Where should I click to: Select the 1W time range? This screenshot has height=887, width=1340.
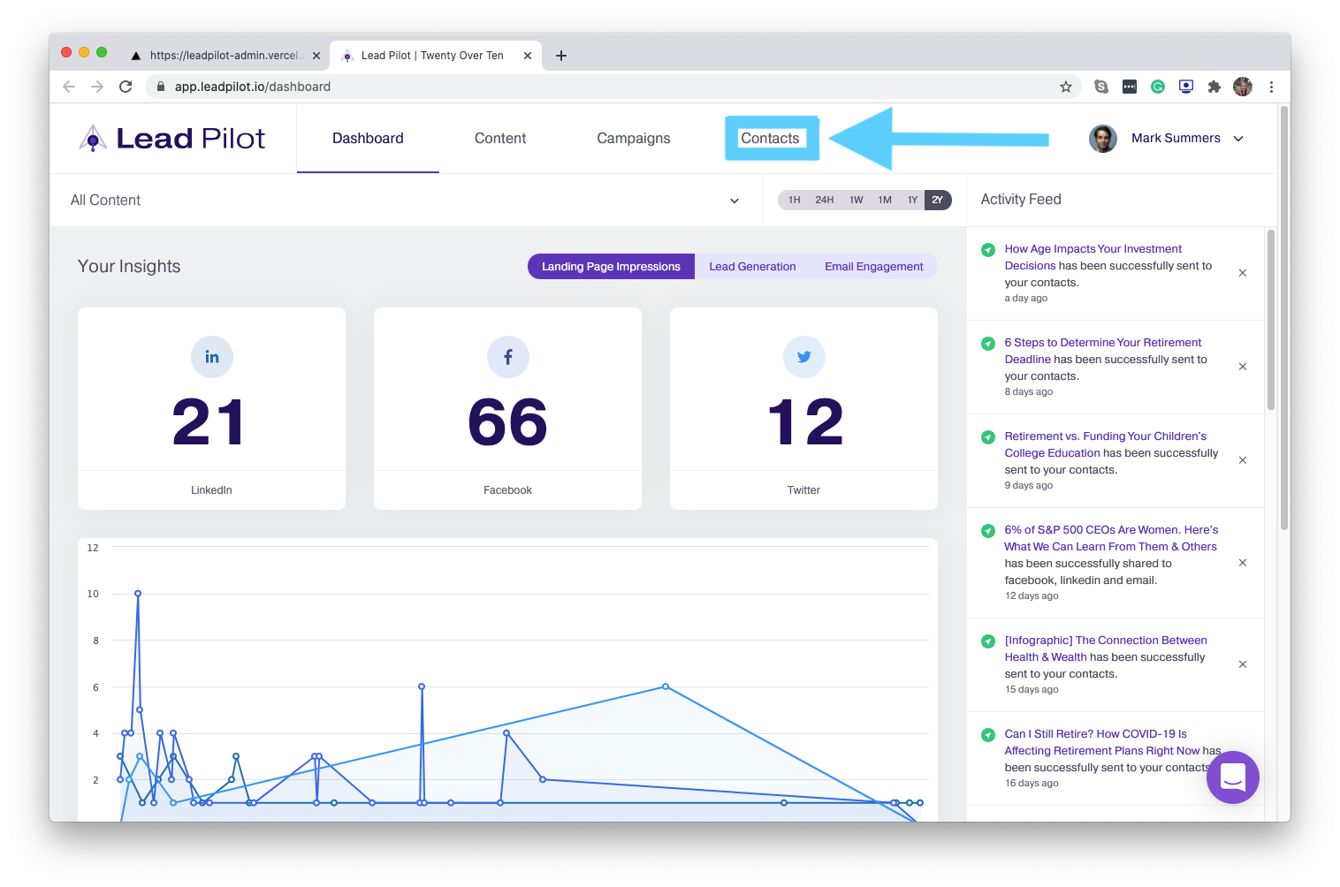[x=856, y=200]
